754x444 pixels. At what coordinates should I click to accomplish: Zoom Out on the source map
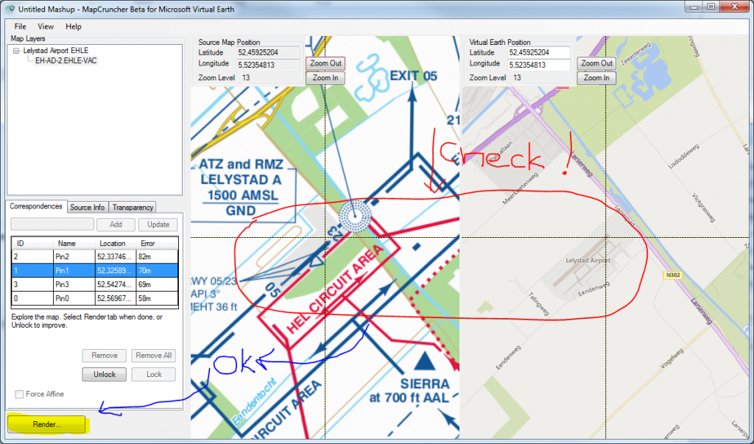click(x=325, y=63)
